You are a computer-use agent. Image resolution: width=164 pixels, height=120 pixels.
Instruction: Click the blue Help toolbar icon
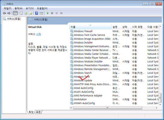[37, 13]
